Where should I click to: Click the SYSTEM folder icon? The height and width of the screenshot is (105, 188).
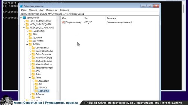click(x=30, y=44)
